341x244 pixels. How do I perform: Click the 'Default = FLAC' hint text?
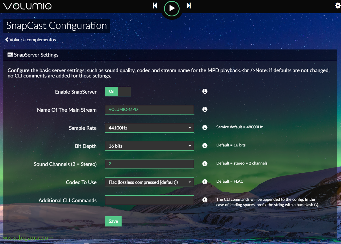[x=230, y=182]
